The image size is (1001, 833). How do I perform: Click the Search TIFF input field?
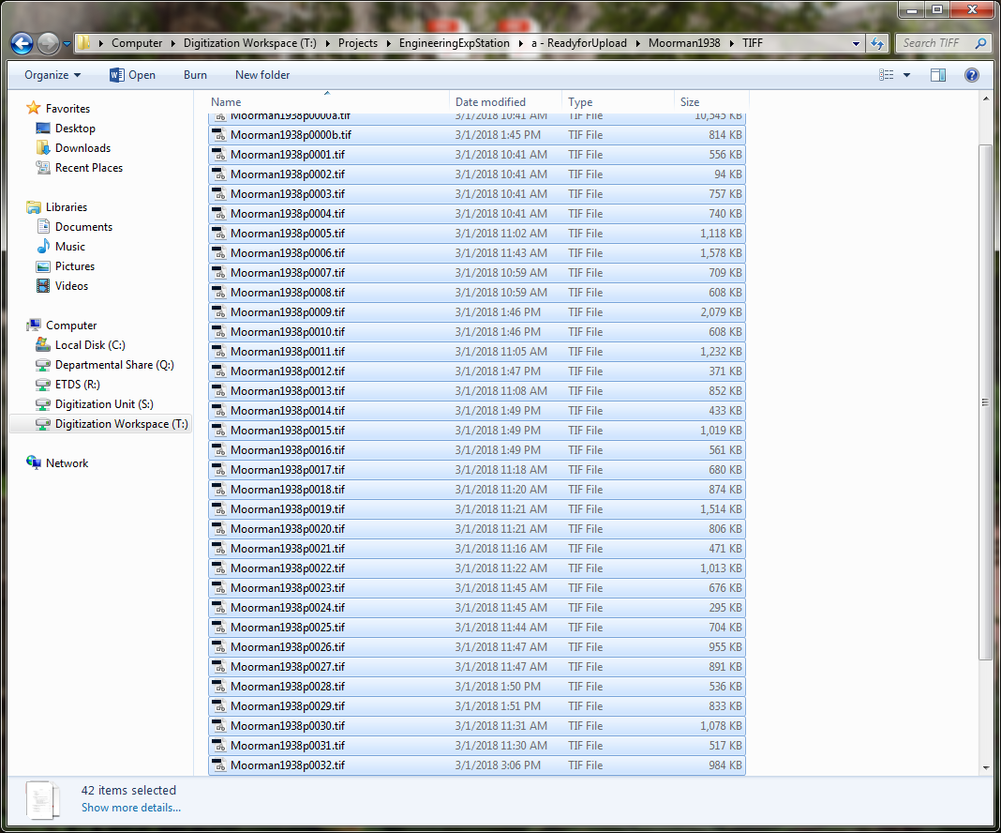click(935, 43)
